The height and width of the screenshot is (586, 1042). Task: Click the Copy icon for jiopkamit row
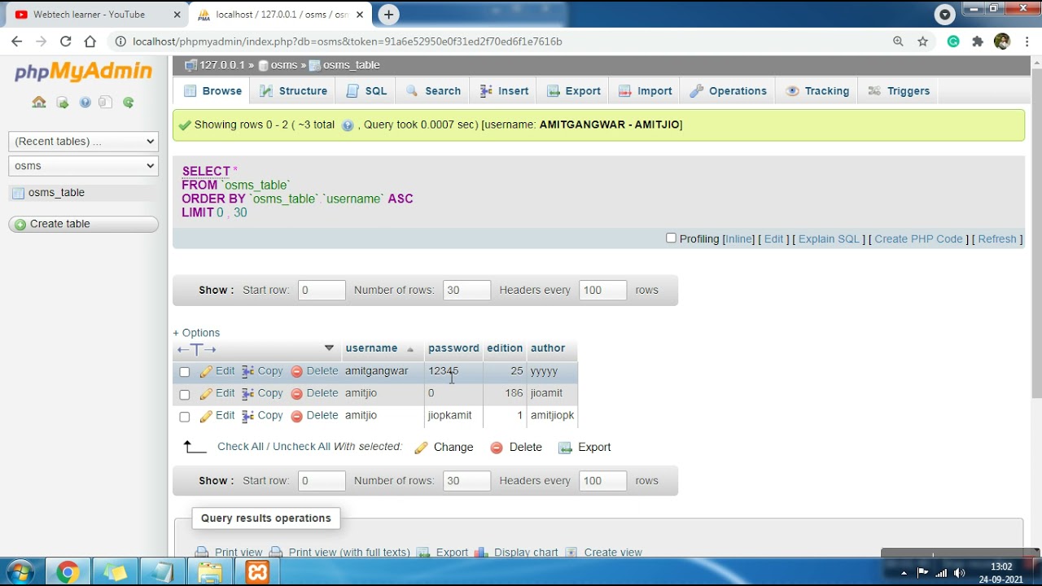pos(248,415)
